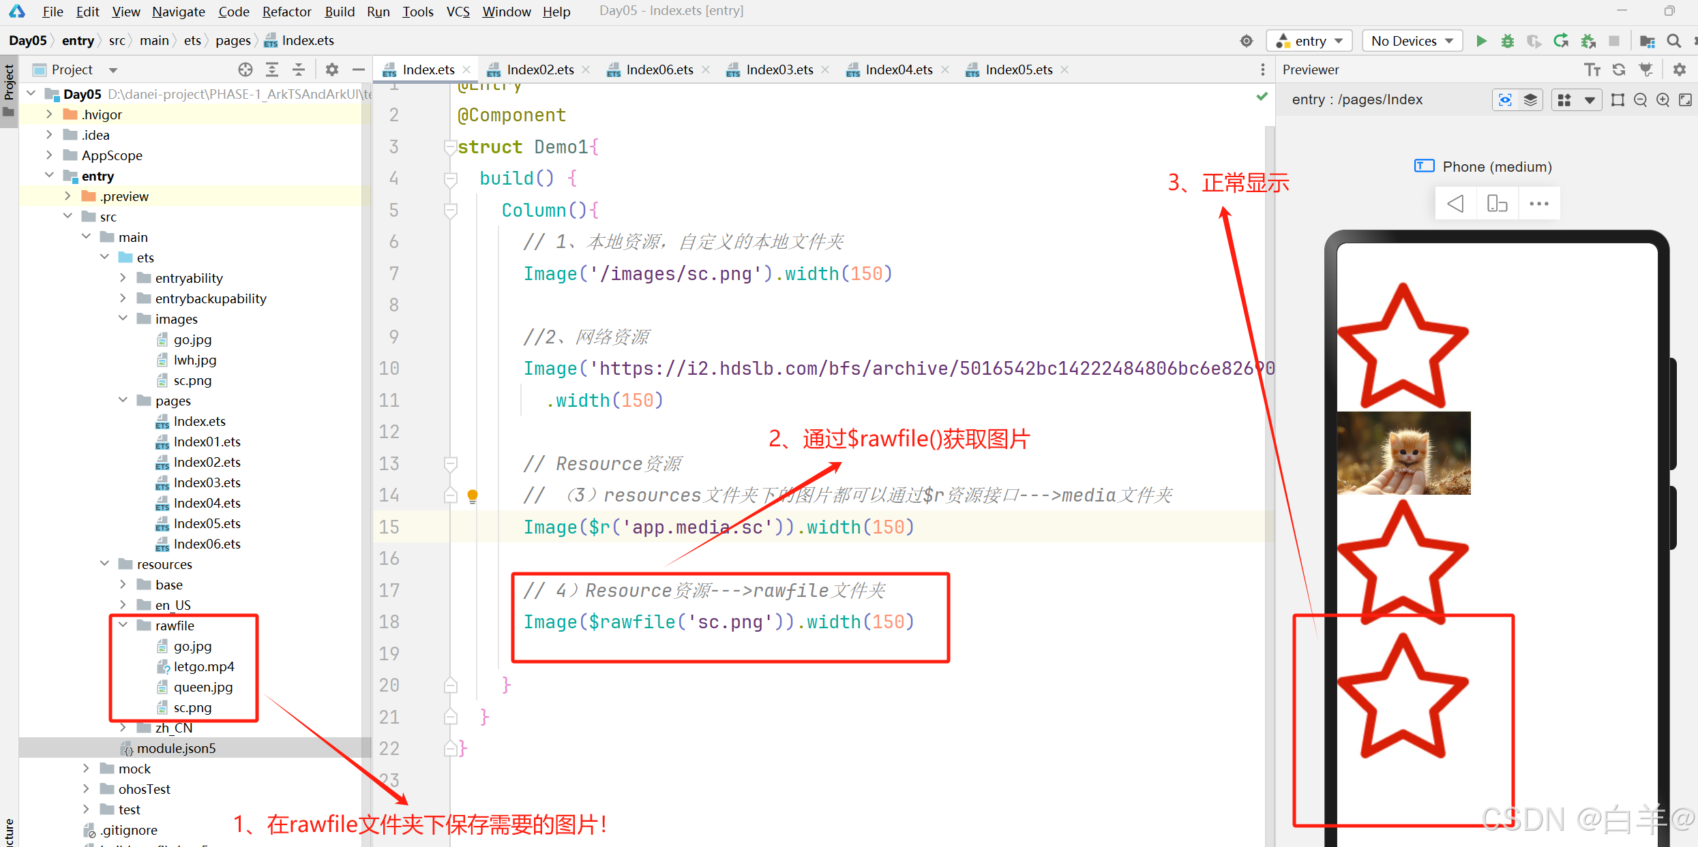Click the Previewer plug debug icon
1698x847 pixels.
pyautogui.click(x=1645, y=70)
